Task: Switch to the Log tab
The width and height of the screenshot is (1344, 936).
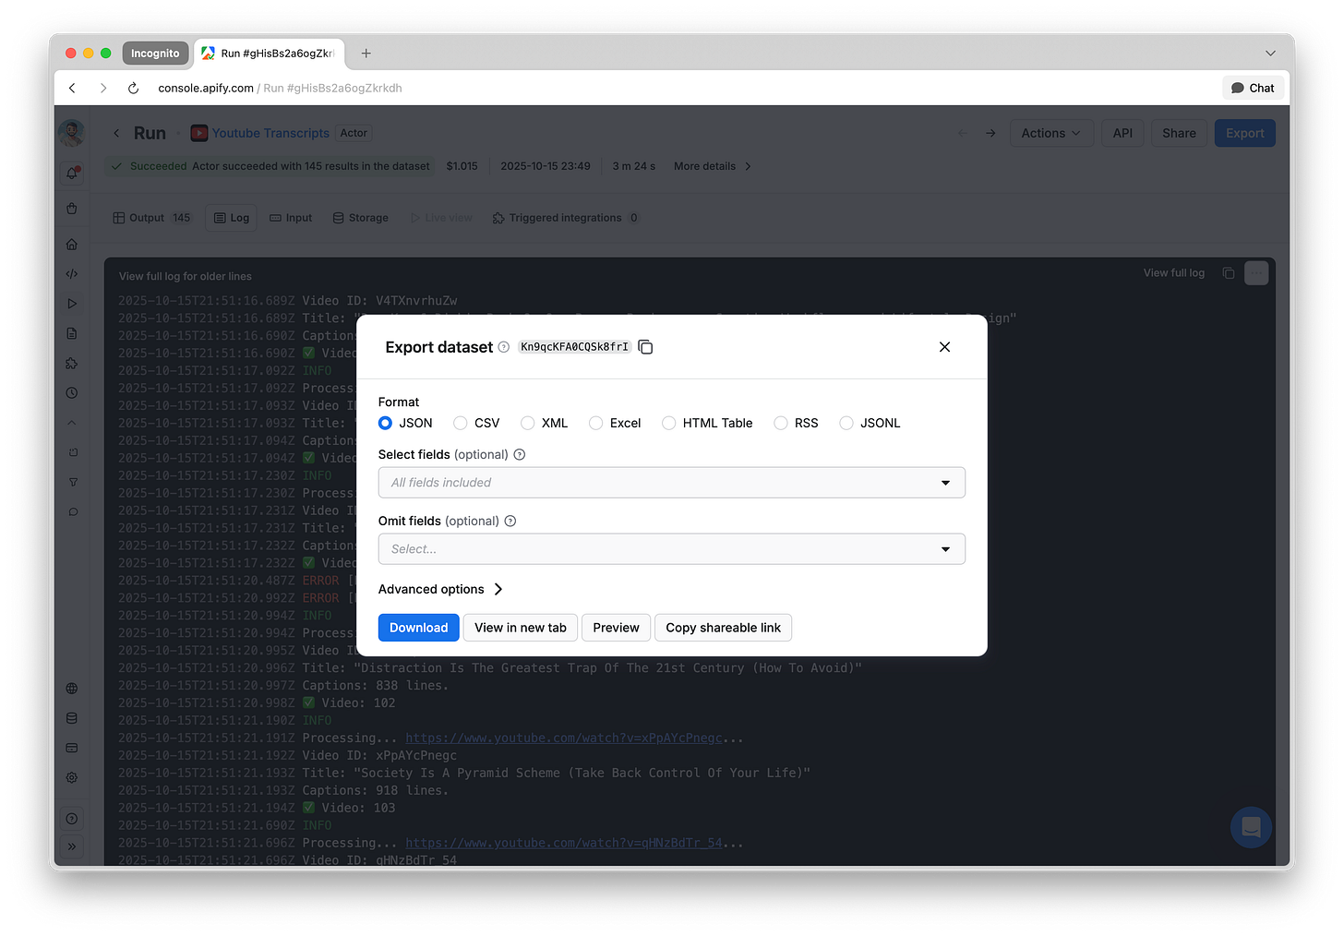Action: point(231,218)
